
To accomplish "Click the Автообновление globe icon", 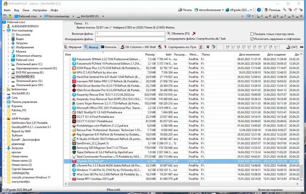I will click(196, 10).
